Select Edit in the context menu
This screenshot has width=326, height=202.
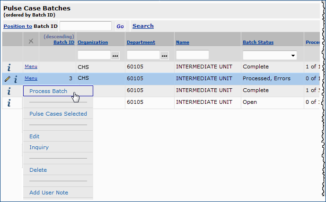click(35, 136)
